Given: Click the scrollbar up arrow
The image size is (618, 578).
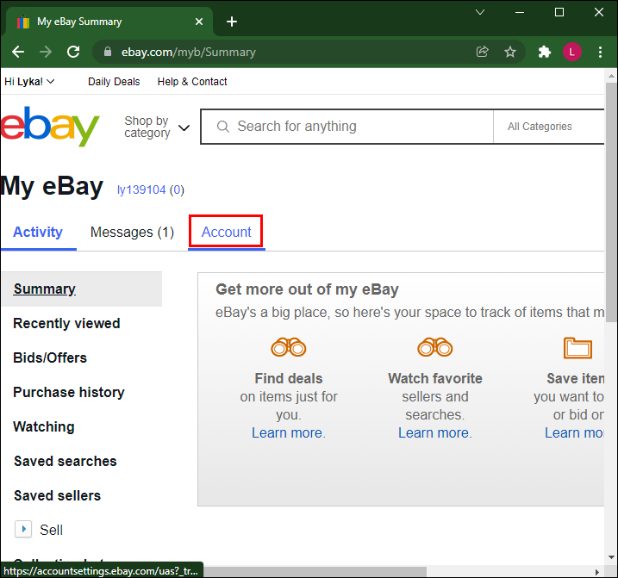Looking at the screenshot, I should click(x=611, y=76).
